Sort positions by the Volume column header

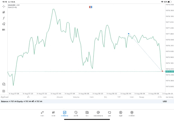click(x=76, y=97)
